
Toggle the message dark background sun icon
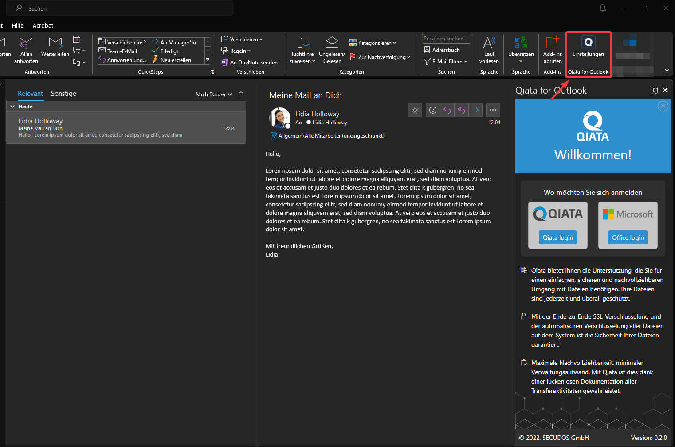[415, 110]
